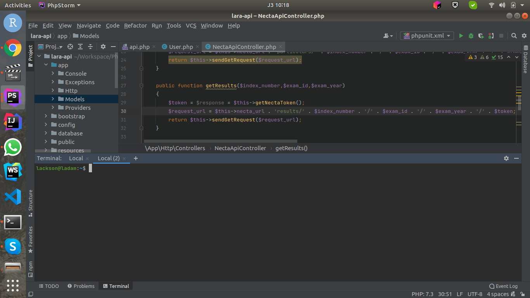Open the Tools menu
This screenshot has width=530, height=298.
point(174,26)
